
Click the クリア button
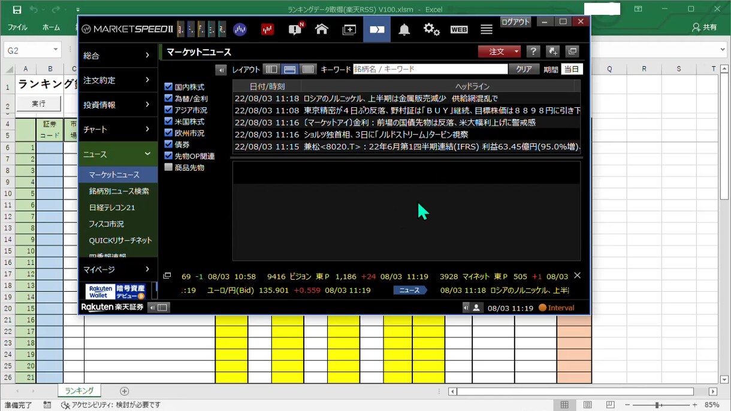click(524, 69)
